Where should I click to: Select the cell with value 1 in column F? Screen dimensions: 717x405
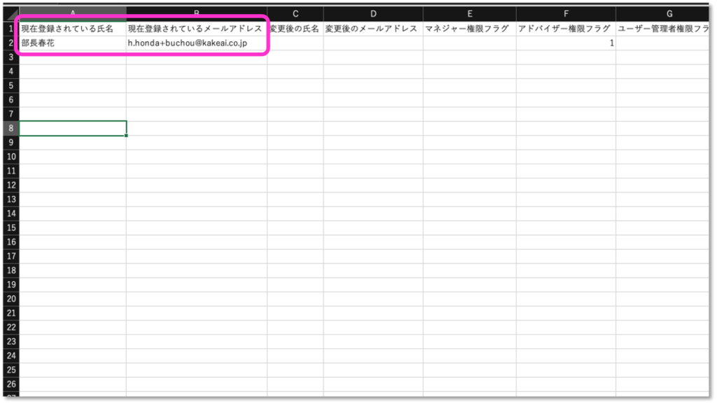566,43
